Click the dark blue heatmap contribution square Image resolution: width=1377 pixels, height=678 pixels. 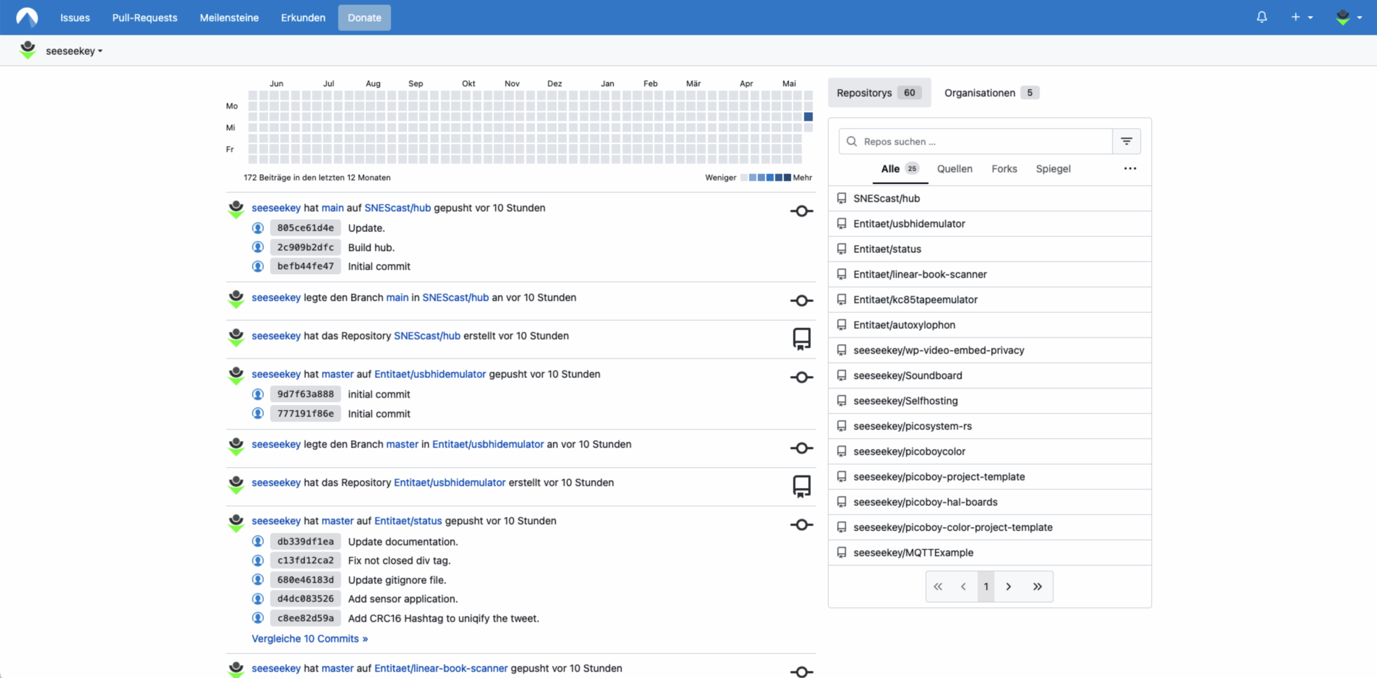point(808,117)
